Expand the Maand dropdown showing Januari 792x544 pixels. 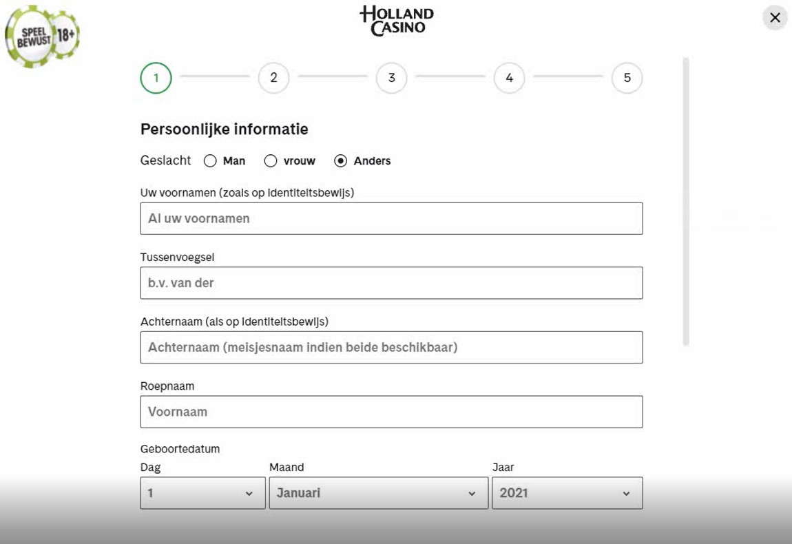378,493
